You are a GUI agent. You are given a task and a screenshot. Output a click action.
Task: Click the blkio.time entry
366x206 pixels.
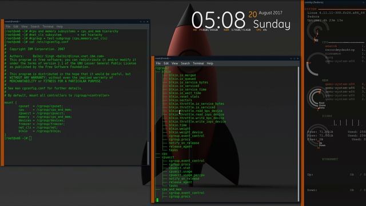click(178, 125)
